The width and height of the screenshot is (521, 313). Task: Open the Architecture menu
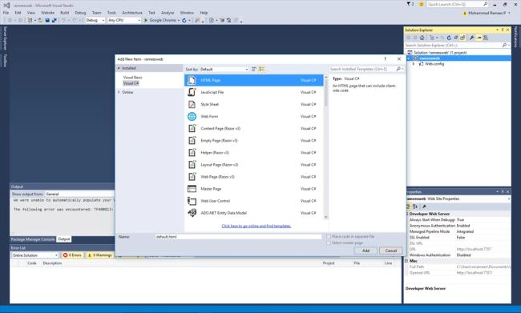click(x=132, y=13)
